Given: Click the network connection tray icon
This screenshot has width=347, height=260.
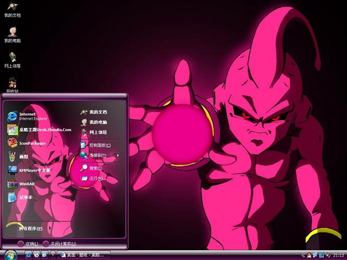Looking at the screenshot, I should (x=315, y=255).
